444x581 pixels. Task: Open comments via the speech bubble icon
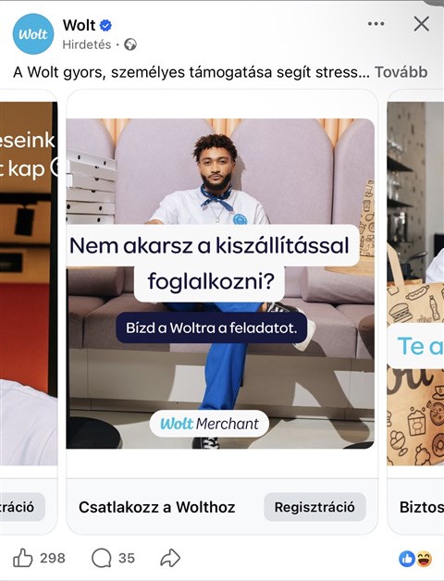pos(101,558)
